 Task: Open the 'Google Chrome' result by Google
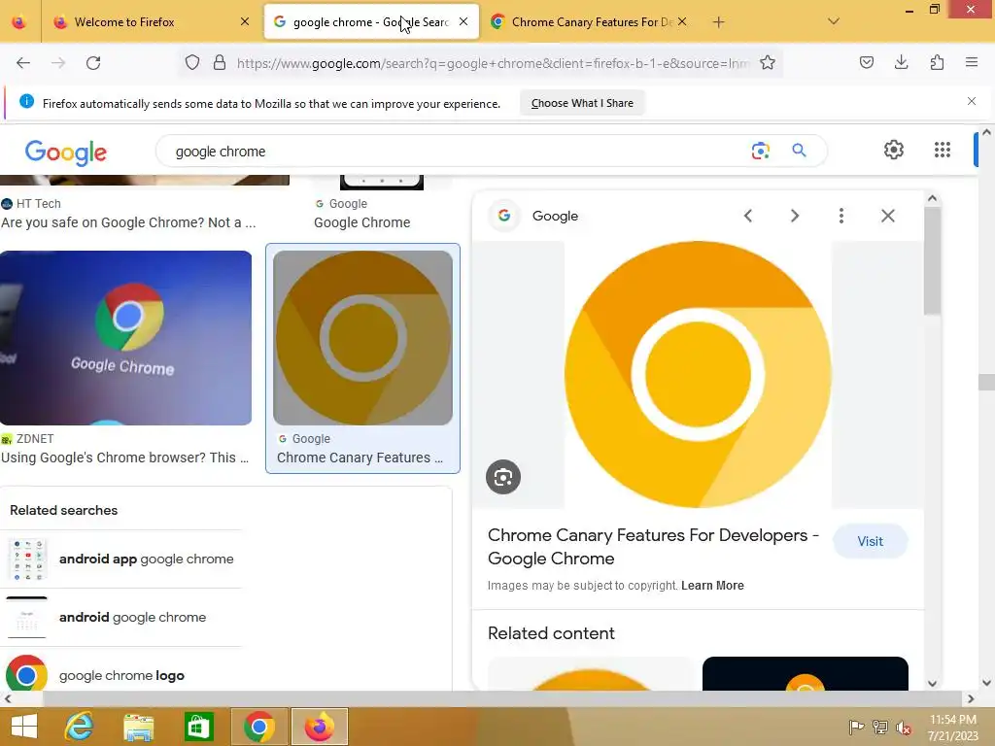coord(361,222)
